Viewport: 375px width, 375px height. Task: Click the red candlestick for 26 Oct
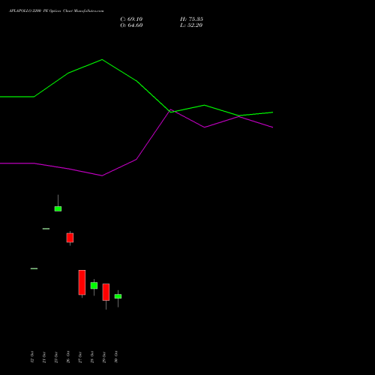70,238
